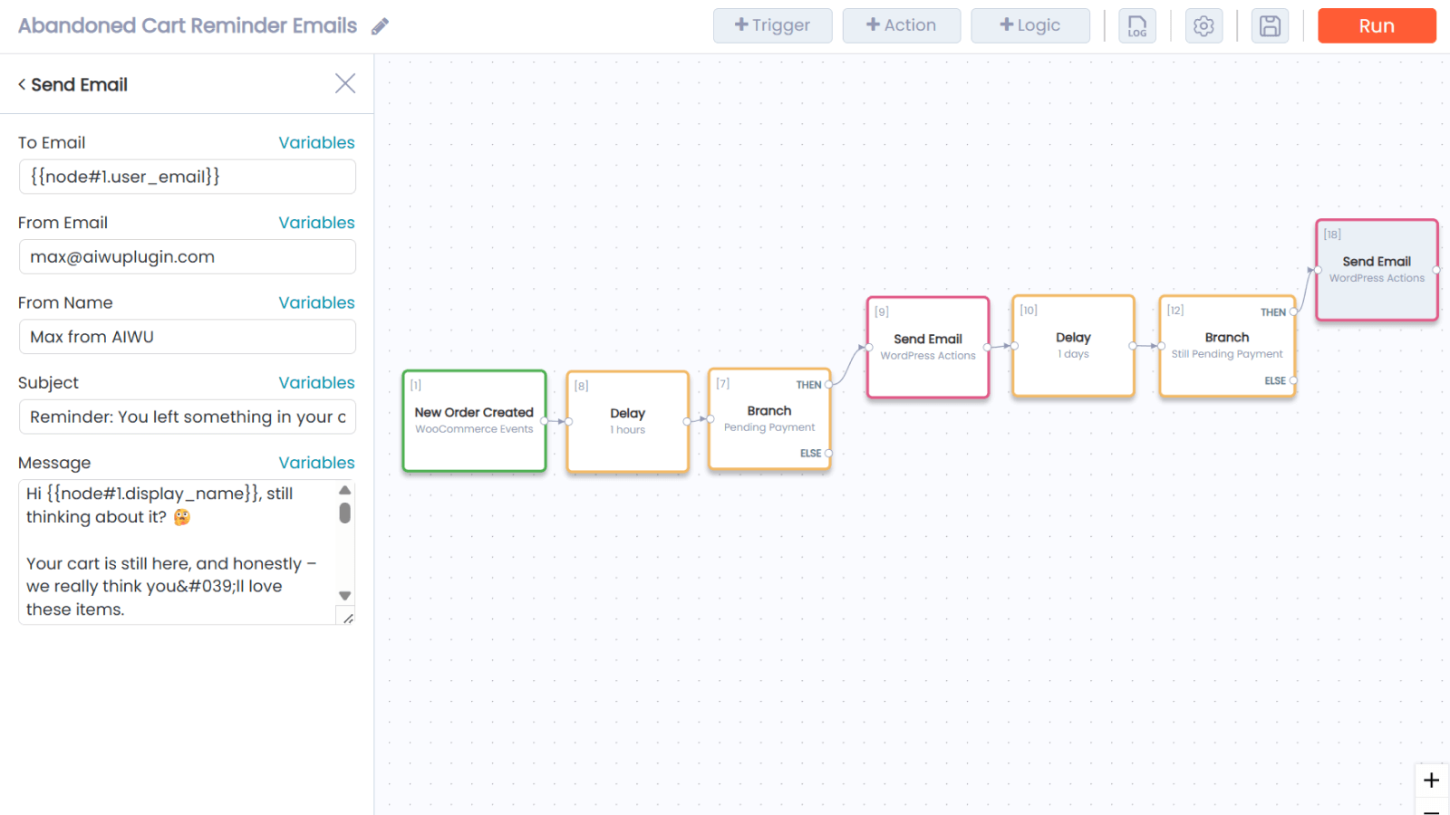Open Variables for Subject field
The width and height of the screenshot is (1450, 815).
point(316,383)
